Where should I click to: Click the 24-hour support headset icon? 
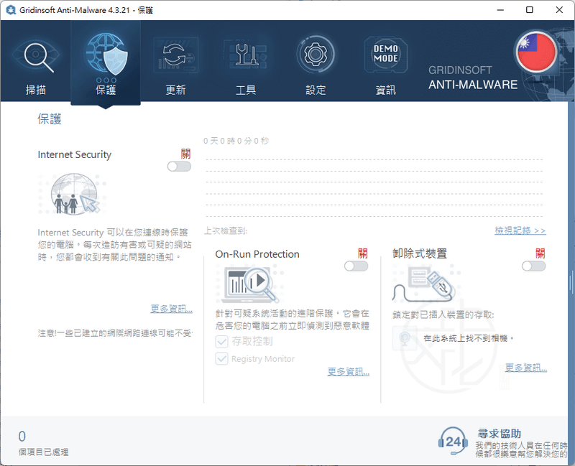tap(453, 441)
